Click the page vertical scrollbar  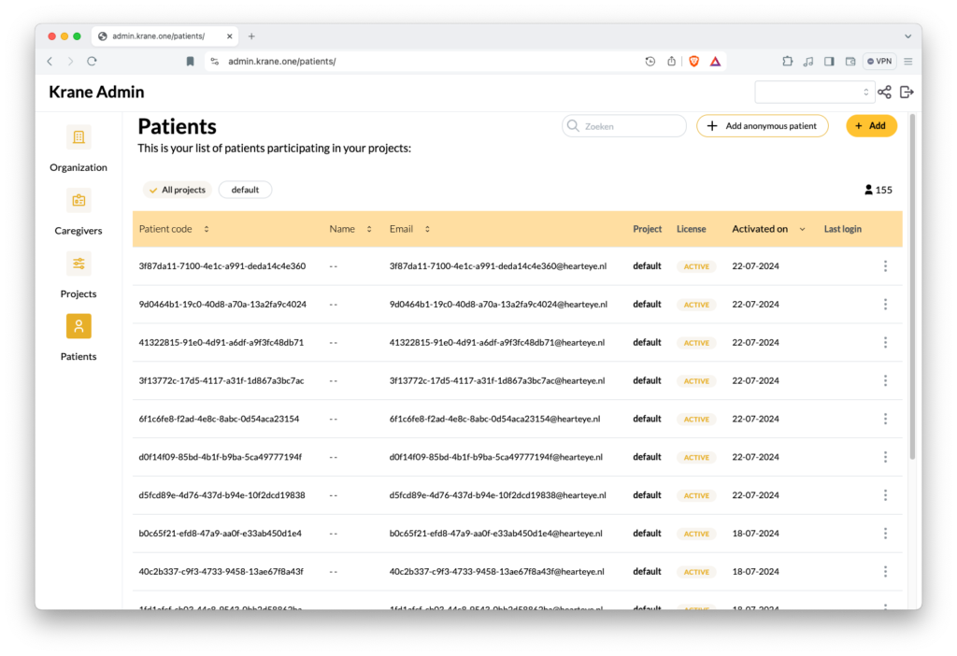click(x=912, y=287)
